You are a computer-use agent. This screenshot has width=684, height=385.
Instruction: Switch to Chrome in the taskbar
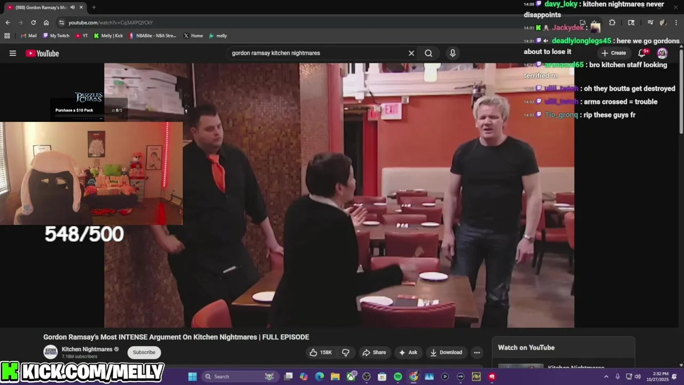(414, 376)
